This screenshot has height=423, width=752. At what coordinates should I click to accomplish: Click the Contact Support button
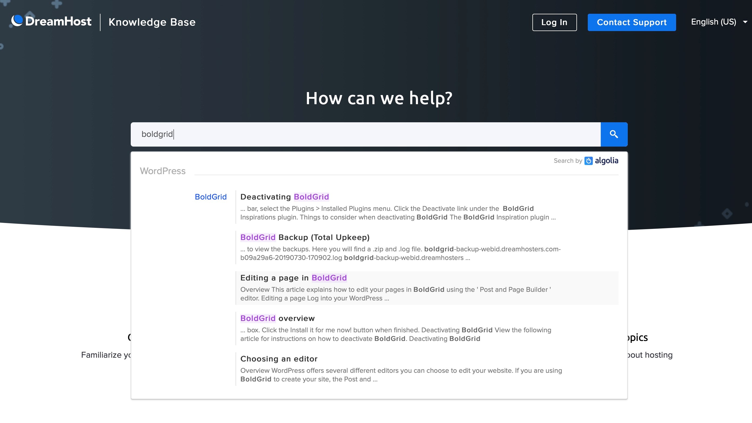(632, 22)
